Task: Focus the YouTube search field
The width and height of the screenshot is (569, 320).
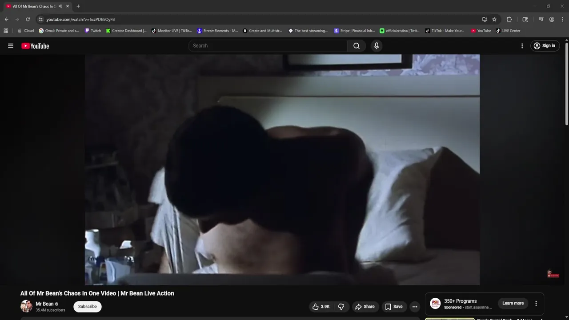Action: pos(268,46)
